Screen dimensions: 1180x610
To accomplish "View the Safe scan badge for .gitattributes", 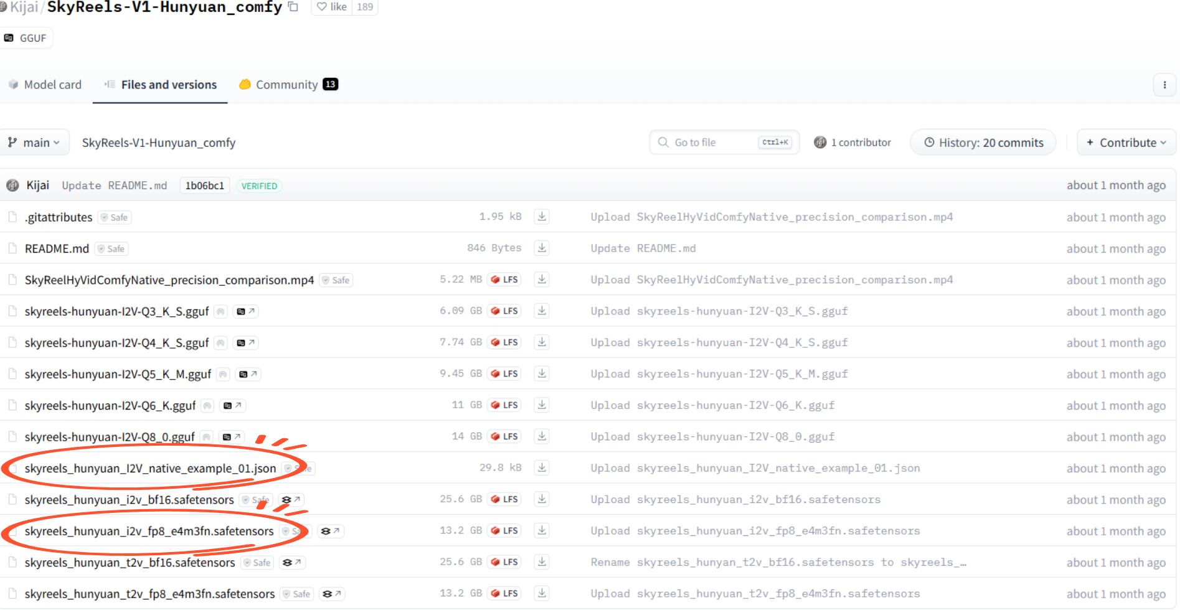I will [x=115, y=217].
